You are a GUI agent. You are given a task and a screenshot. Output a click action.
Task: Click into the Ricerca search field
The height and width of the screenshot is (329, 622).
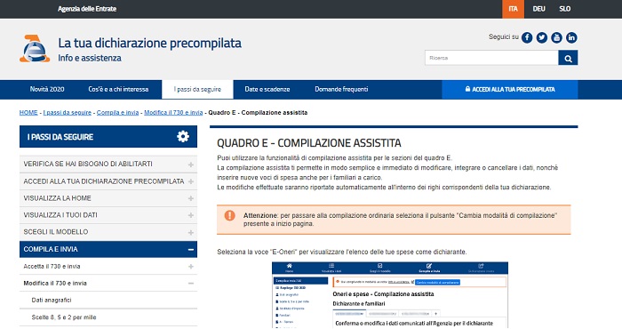[x=491, y=58]
